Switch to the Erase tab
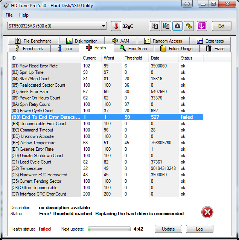Image resolution: width=239 pixels, height=240 pixels. point(215,48)
